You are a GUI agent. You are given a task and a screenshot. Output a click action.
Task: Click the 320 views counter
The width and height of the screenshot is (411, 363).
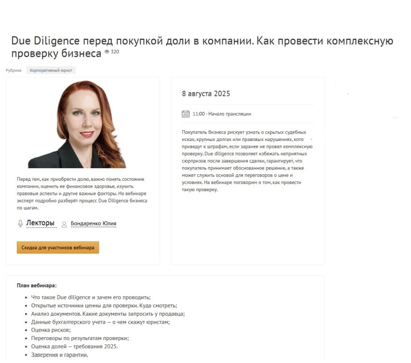(115, 52)
